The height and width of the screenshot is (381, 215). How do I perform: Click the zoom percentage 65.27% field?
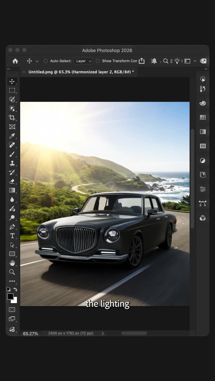[31, 334]
